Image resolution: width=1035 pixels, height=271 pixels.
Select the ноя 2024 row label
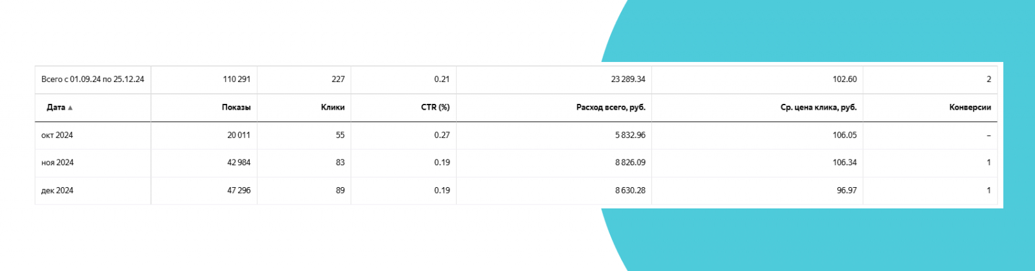pos(58,163)
